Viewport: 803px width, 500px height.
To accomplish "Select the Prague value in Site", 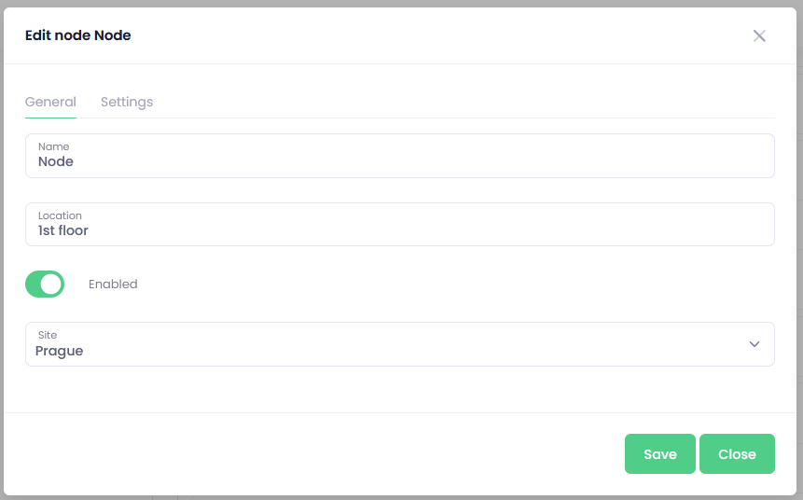I will pyautogui.click(x=59, y=351).
